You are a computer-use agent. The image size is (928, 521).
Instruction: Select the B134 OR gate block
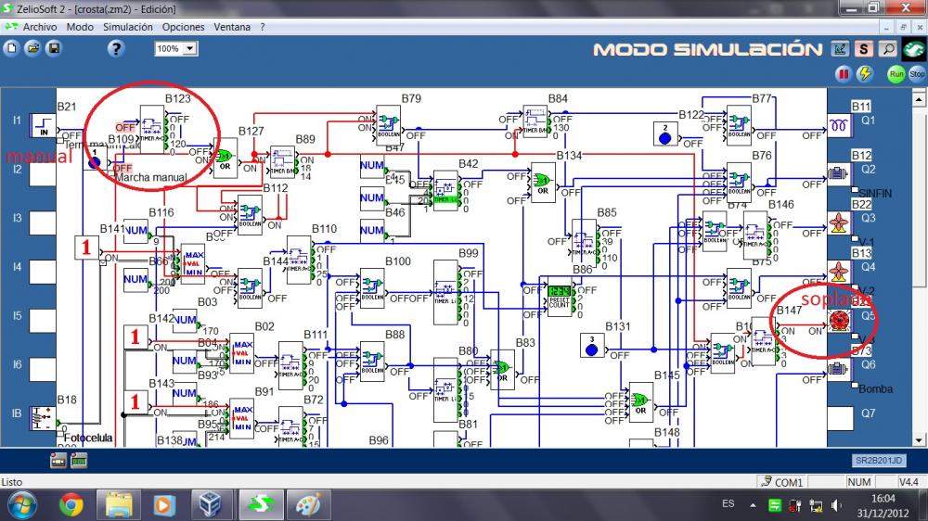543,183
